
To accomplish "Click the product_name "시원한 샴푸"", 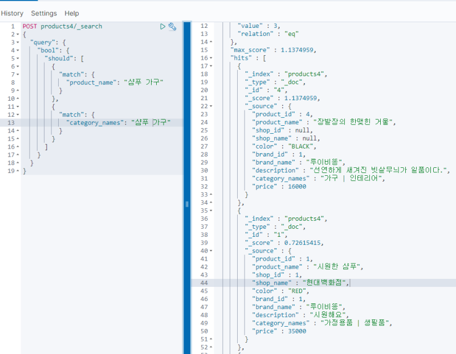I will (x=337, y=266).
